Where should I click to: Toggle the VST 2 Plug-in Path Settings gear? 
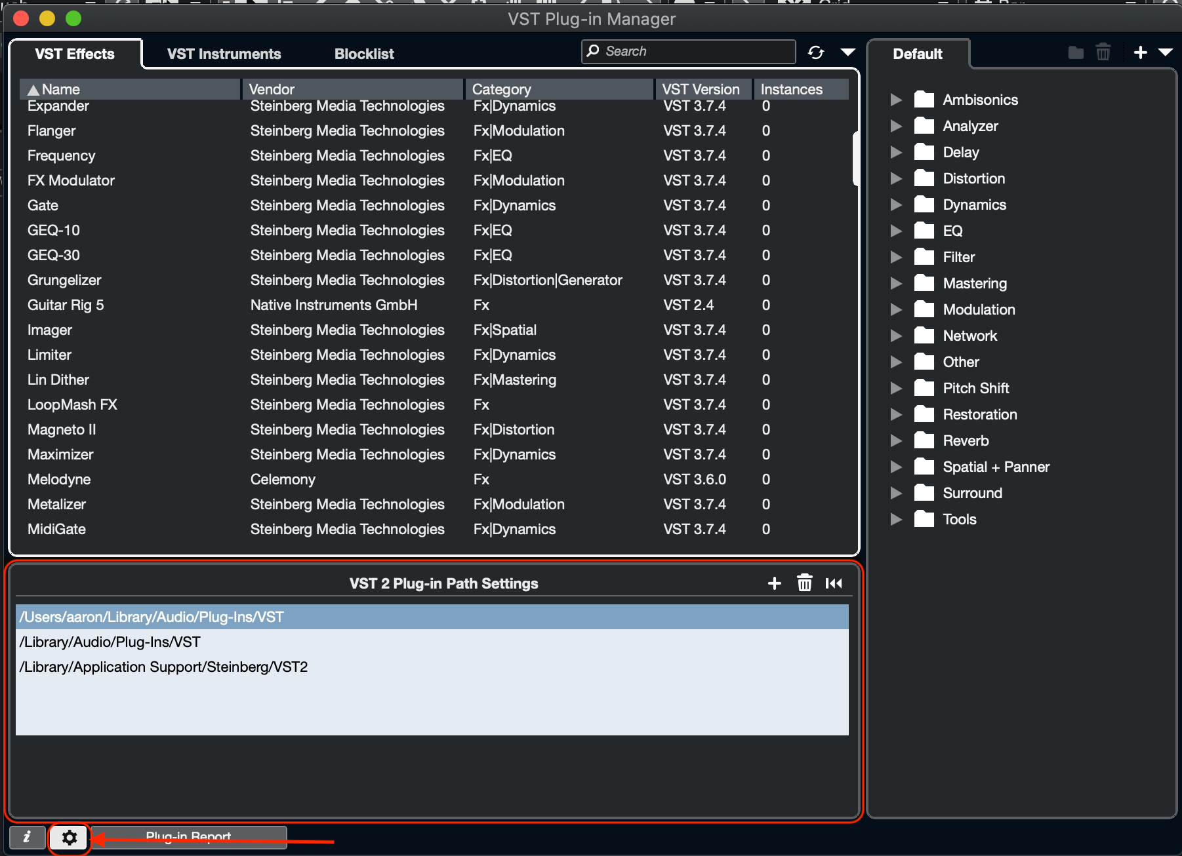click(70, 837)
